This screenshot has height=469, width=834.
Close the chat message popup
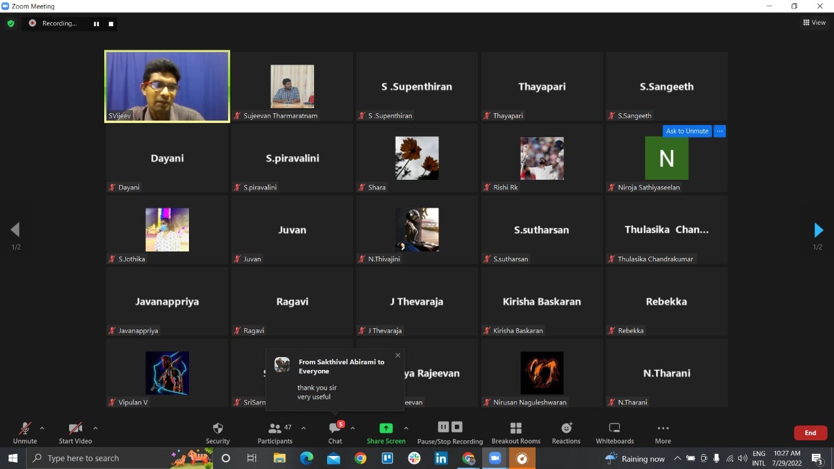[x=397, y=355]
